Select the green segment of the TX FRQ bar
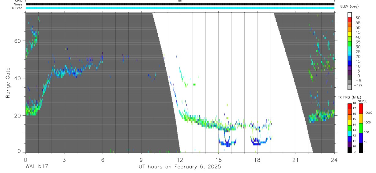 pyautogui.click(x=349, y=128)
